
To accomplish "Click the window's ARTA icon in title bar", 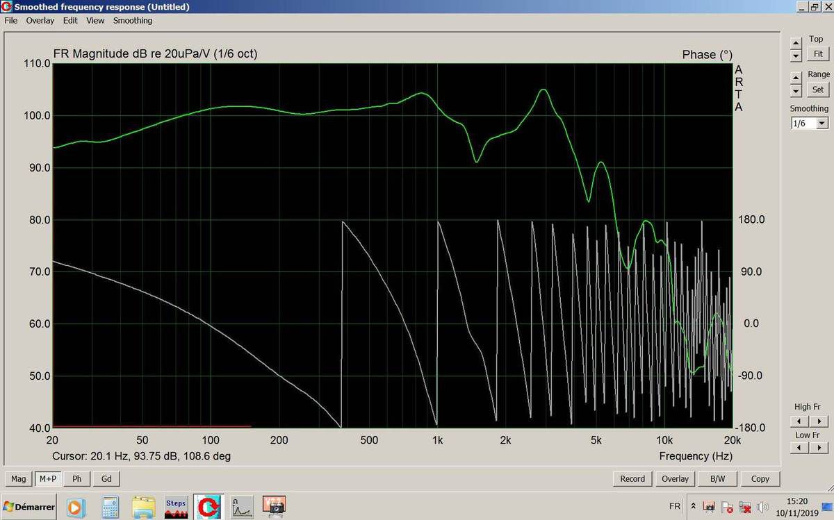I will [8, 6].
